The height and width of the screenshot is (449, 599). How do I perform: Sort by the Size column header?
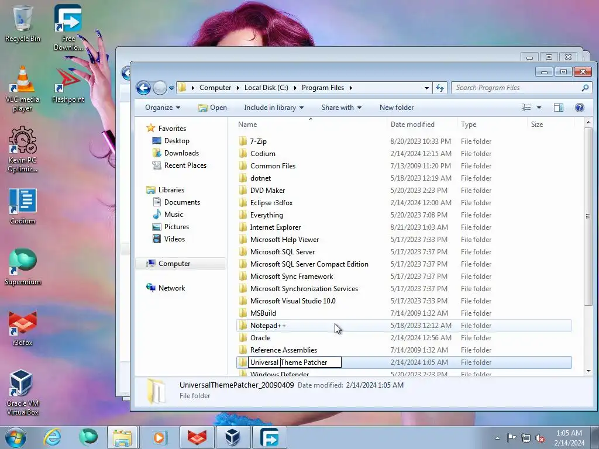550,125
